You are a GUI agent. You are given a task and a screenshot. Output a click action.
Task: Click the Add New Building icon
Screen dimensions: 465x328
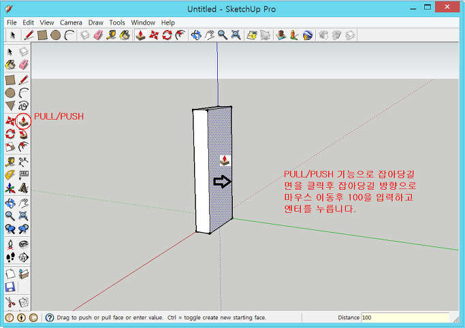[x=281, y=35]
